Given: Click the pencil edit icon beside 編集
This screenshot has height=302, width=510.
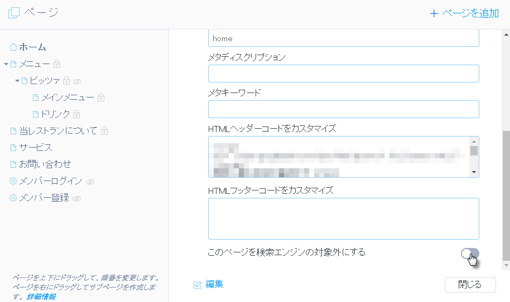Looking at the screenshot, I should point(198,285).
